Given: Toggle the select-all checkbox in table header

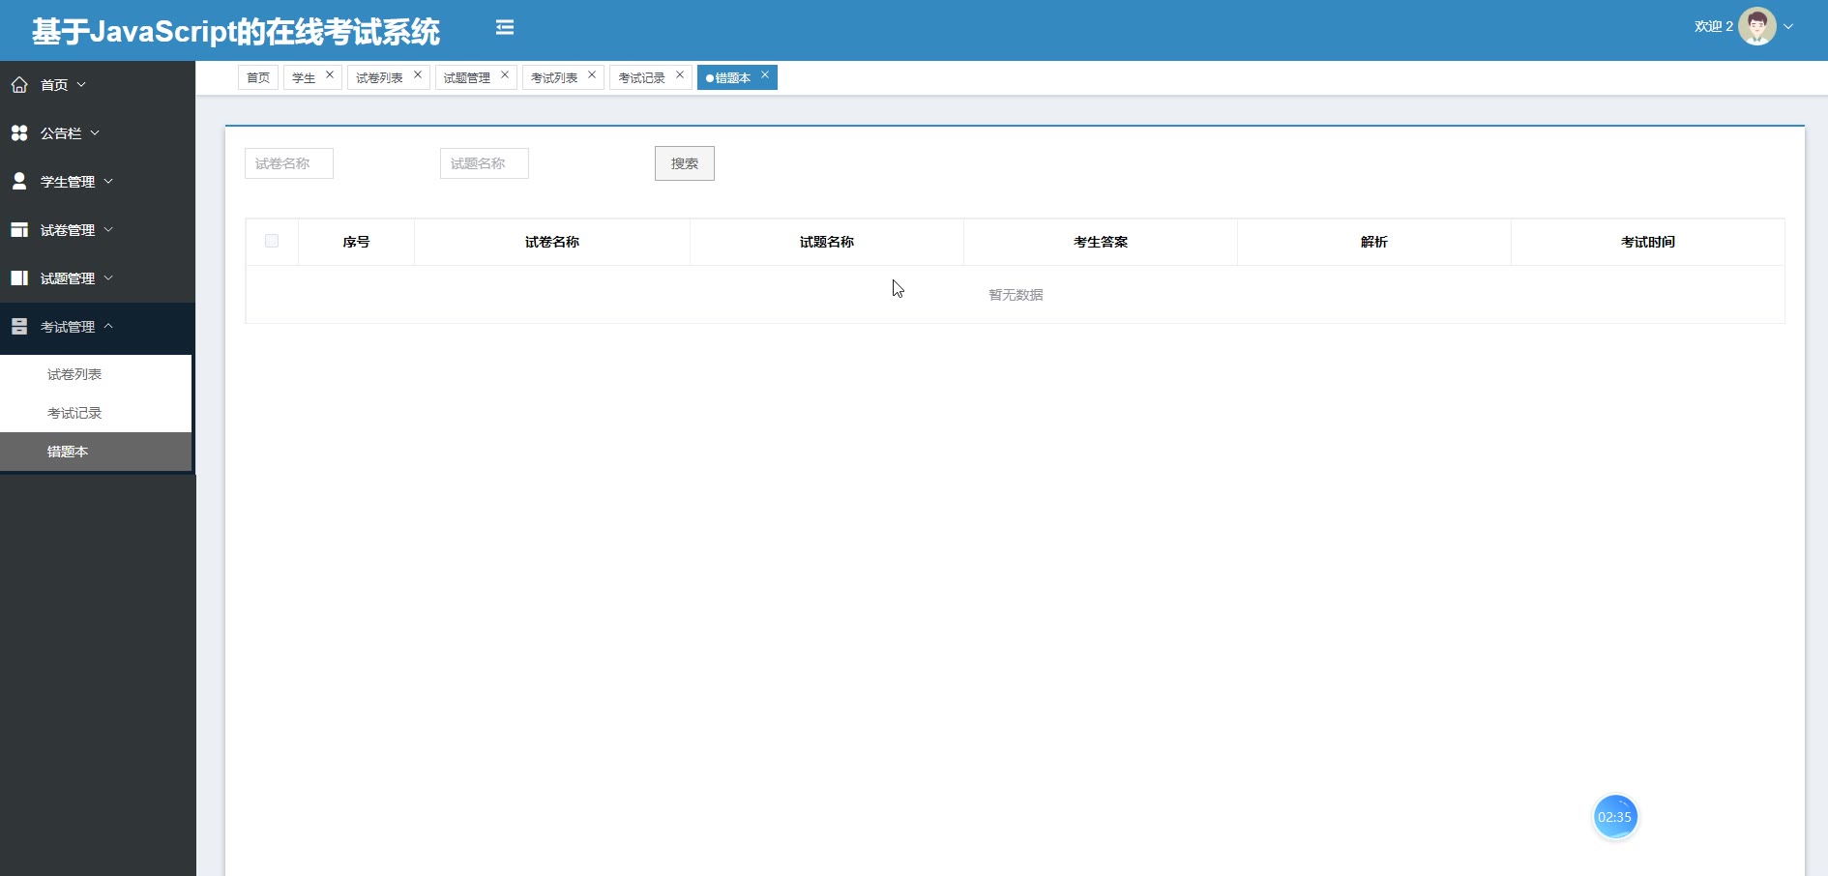Looking at the screenshot, I should point(272,241).
